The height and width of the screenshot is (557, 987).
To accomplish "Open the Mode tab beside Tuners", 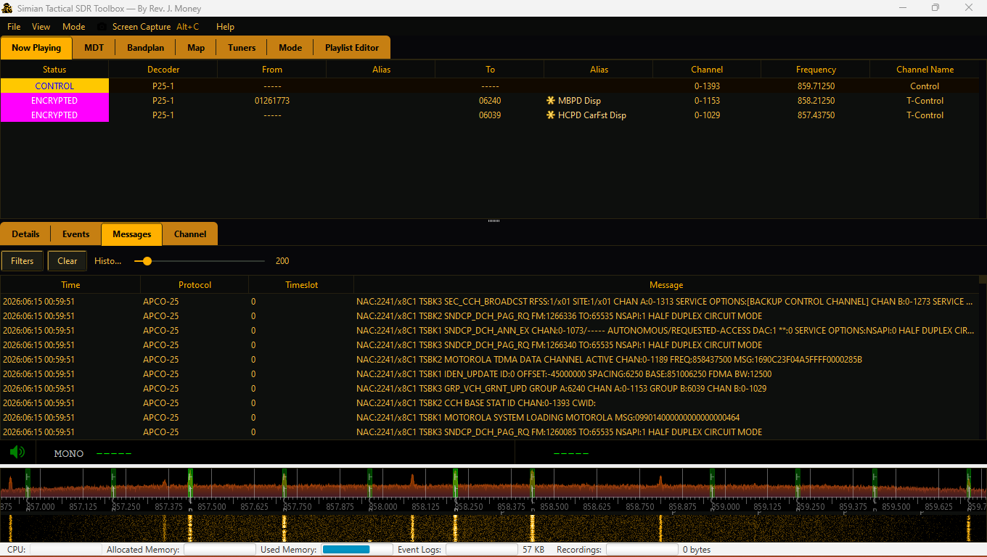I will coord(290,48).
